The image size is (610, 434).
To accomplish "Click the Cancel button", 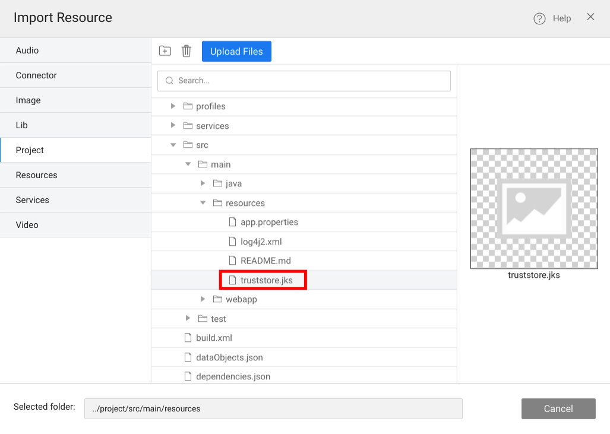I will 558,408.
